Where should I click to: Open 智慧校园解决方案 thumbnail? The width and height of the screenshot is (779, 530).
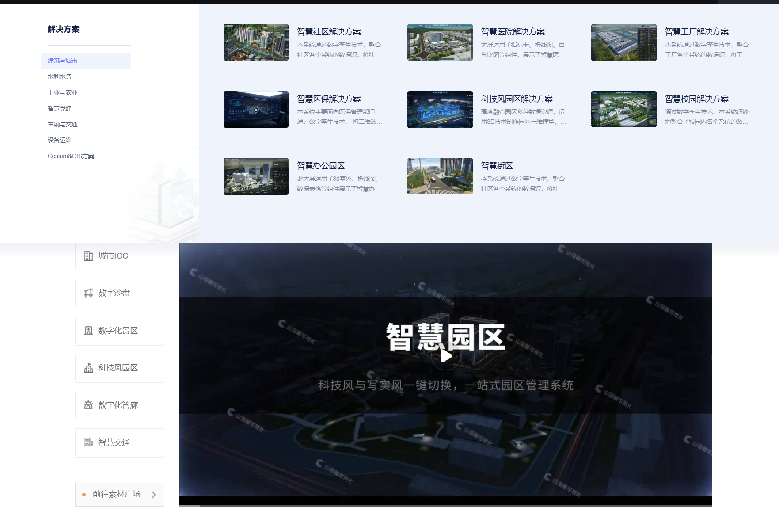623,109
